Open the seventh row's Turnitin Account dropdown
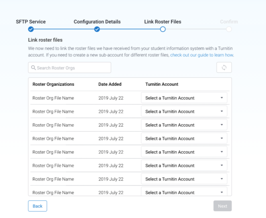Image resolution: width=266 pixels, height=218 pixels. 184,179
